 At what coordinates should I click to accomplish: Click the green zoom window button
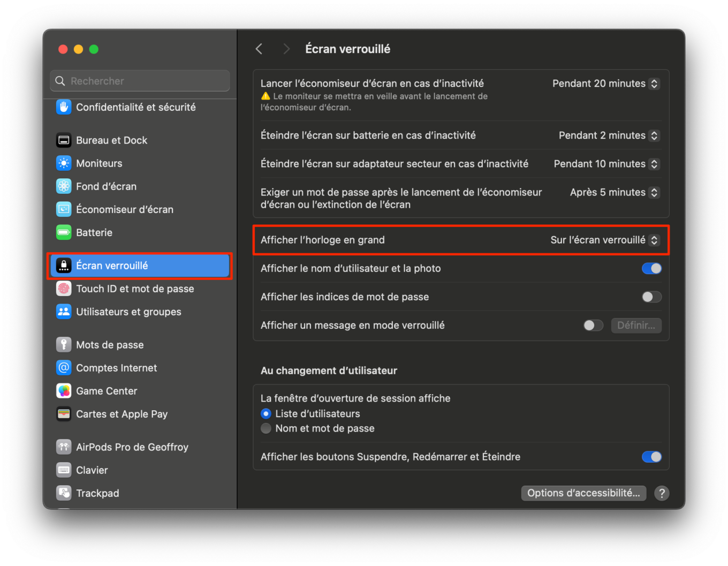pos(94,49)
